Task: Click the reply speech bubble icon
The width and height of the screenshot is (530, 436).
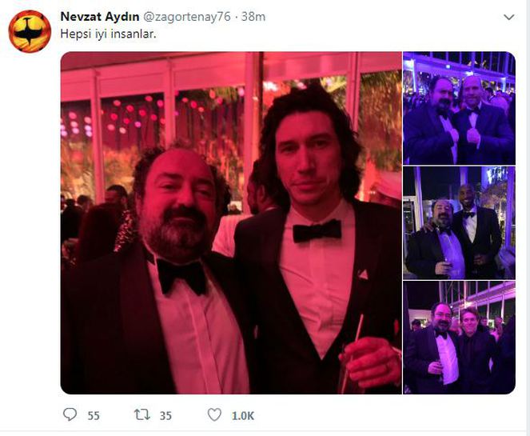Action: pyautogui.click(x=70, y=415)
